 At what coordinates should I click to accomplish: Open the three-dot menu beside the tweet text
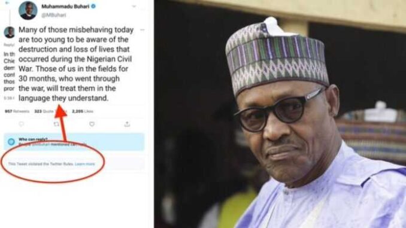[x=142, y=30]
